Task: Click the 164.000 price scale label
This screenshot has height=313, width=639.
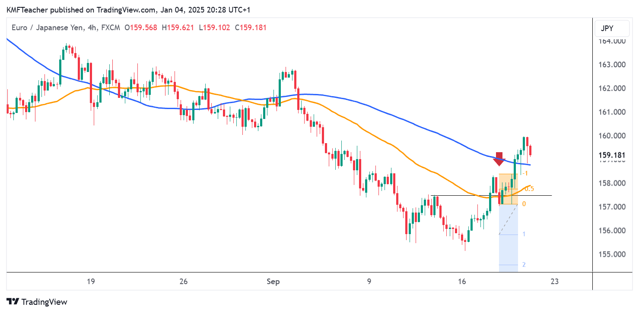Action: click(x=611, y=41)
